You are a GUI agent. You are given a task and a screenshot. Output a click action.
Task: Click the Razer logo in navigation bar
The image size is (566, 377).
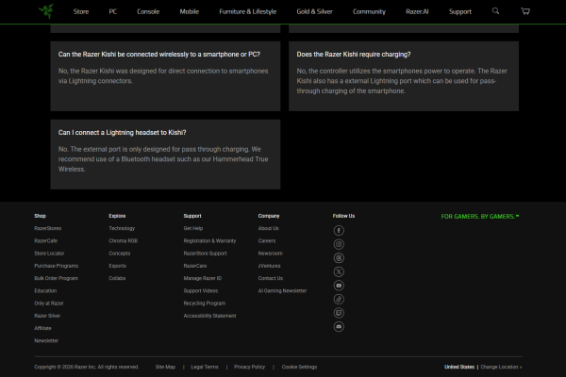click(46, 11)
